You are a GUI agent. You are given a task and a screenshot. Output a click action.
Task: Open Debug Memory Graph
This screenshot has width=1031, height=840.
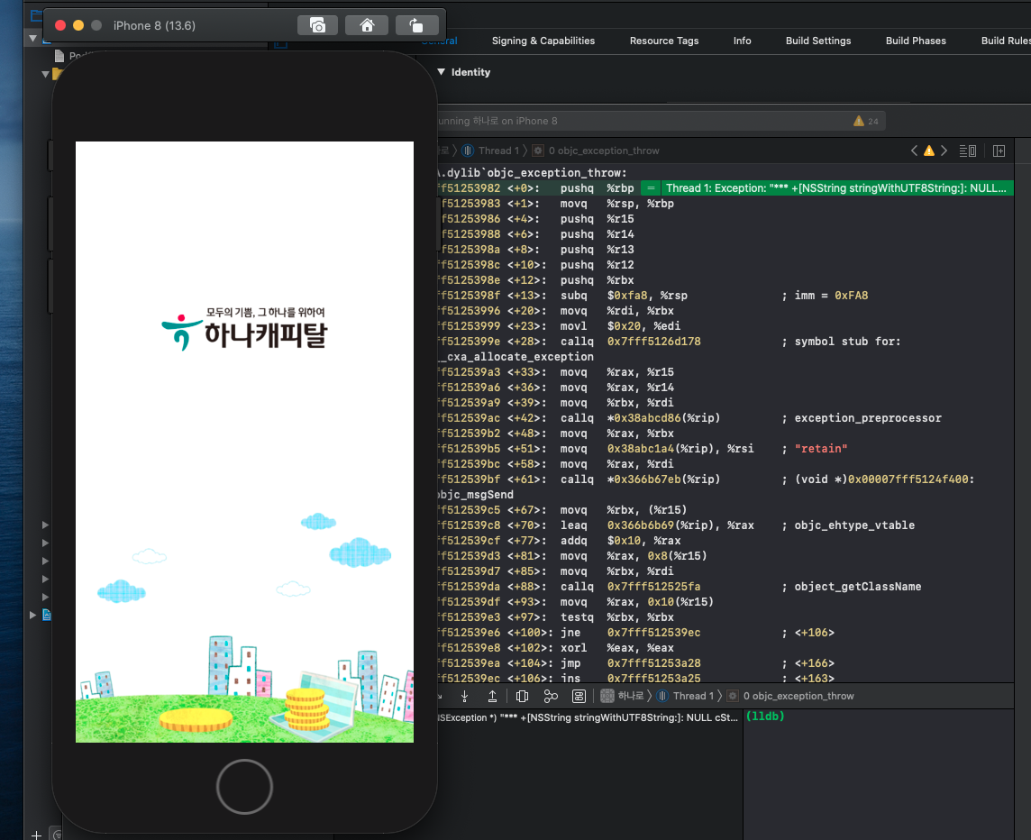551,696
